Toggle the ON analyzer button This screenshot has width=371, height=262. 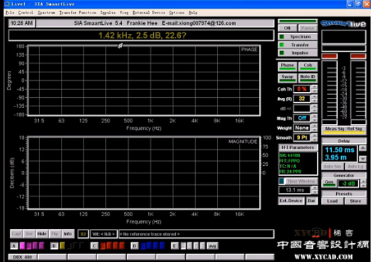(x=288, y=28)
